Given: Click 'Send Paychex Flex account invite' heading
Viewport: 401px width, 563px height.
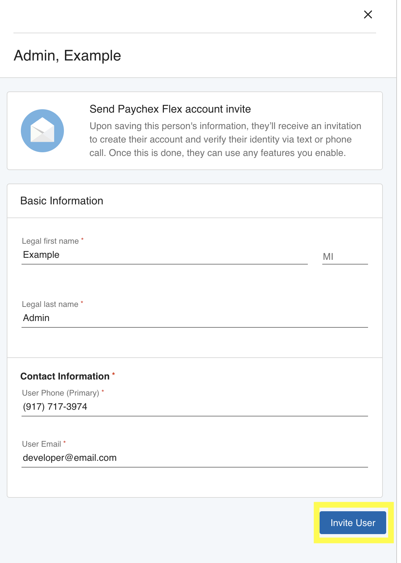Looking at the screenshot, I should [170, 109].
